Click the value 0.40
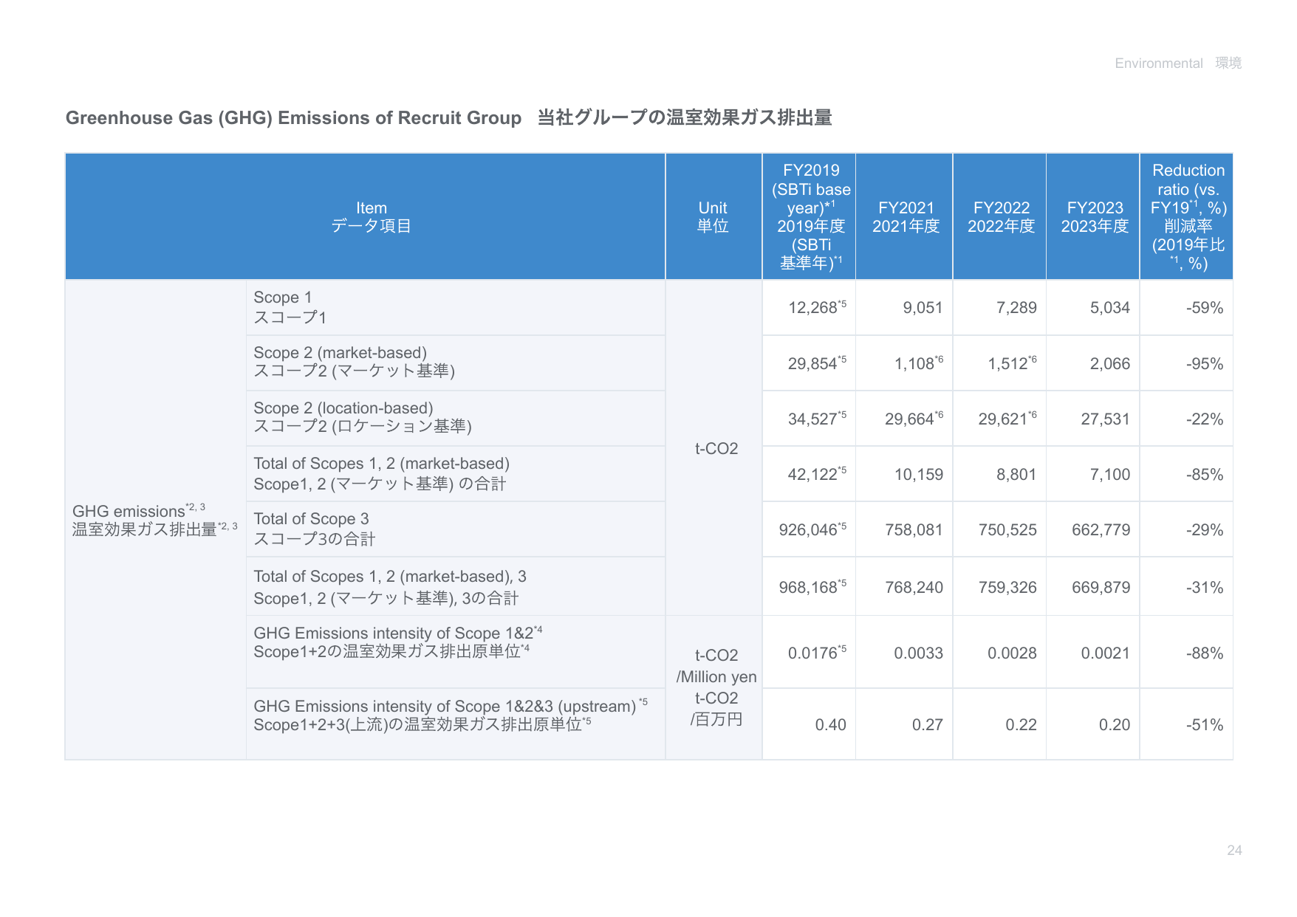 click(830, 724)
